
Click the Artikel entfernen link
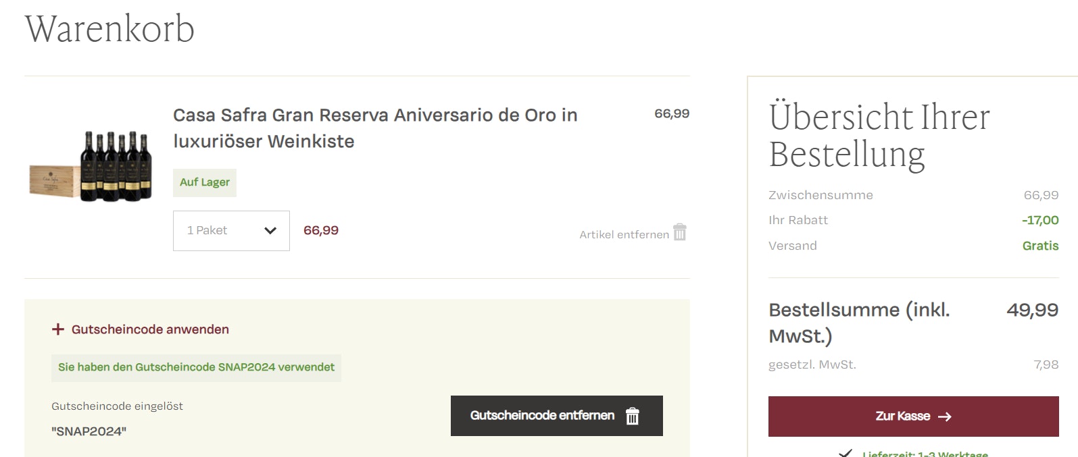click(624, 234)
